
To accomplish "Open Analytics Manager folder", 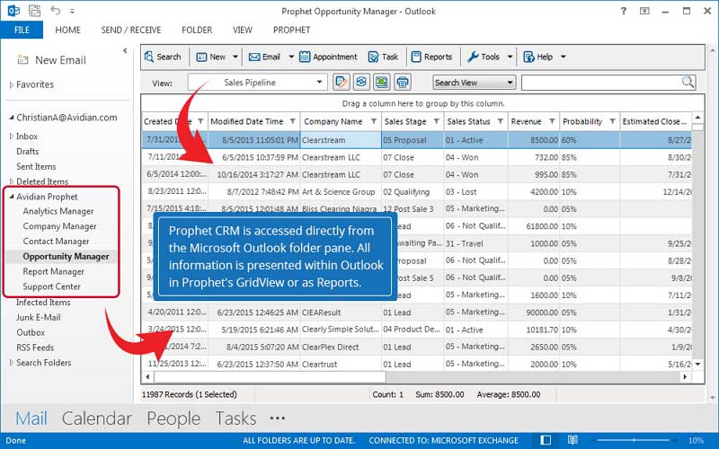I will 58,211.
